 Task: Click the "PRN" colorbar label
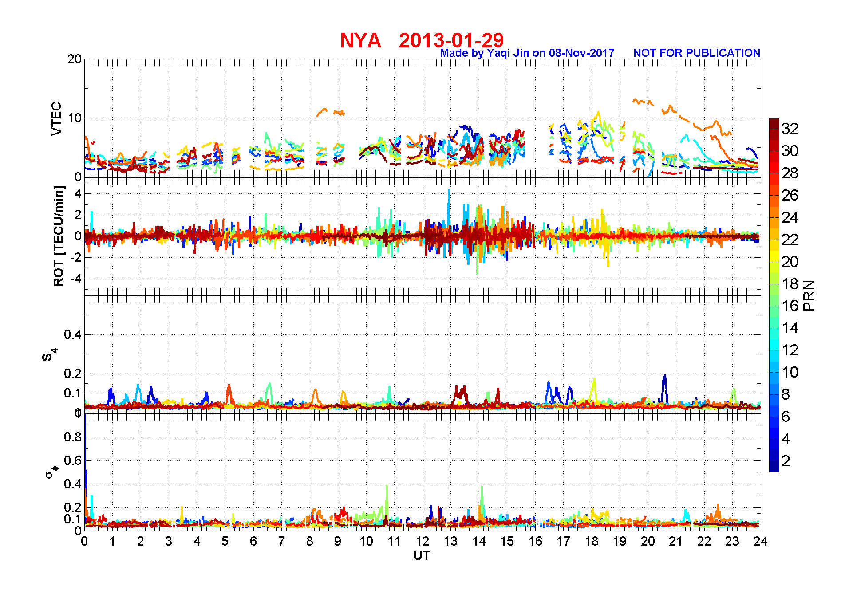pyautogui.click(x=809, y=295)
